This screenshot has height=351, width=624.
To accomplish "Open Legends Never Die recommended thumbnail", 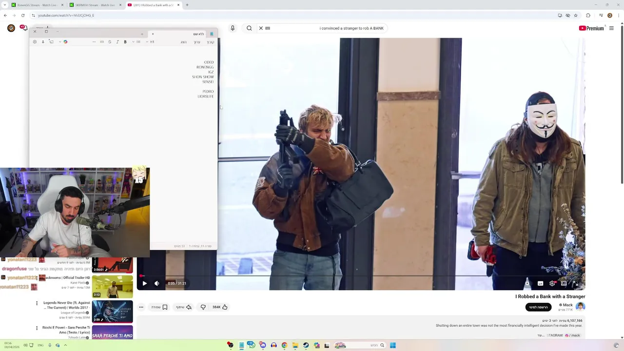I will pyautogui.click(x=112, y=311).
